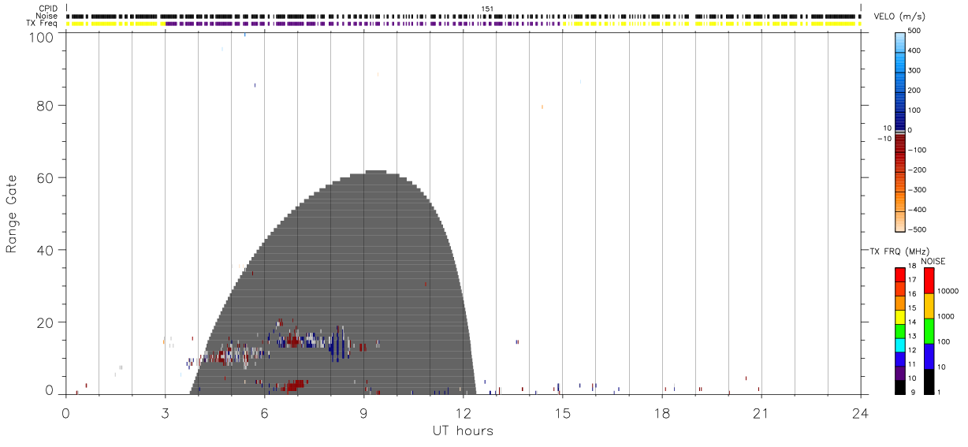Click the black 9 MHz frequency swatch
968x447 pixels.
[900, 386]
